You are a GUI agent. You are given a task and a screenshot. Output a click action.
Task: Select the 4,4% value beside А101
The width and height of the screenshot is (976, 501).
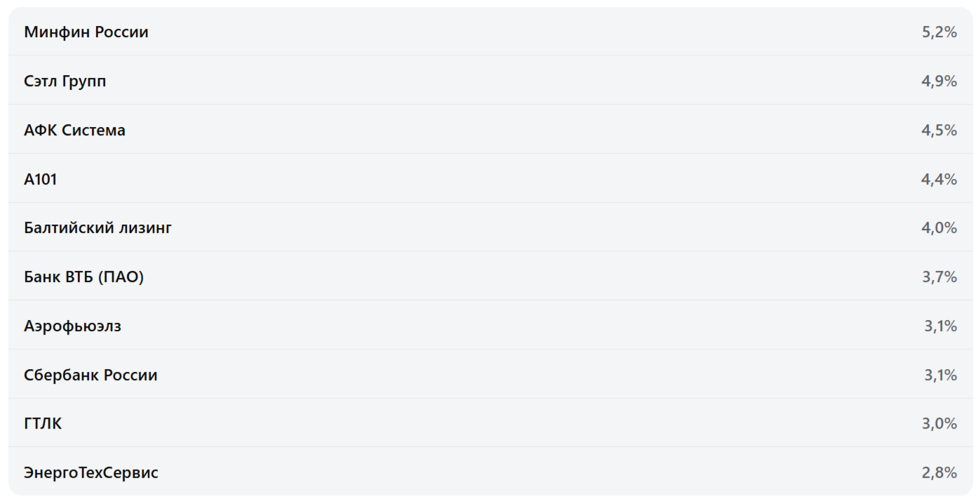tap(939, 180)
